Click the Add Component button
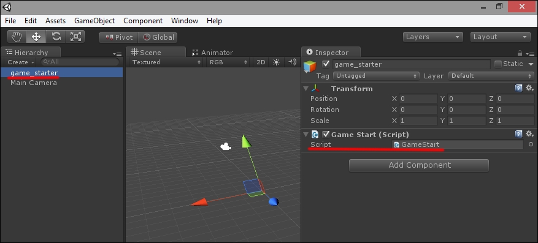The image size is (538, 243). (418, 165)
